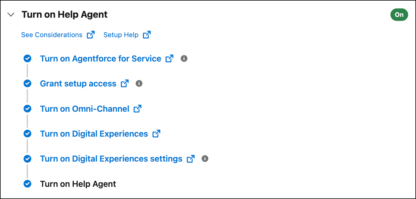
Task: Collapse the Turn on Help Agent section
Action: point(11,15)
